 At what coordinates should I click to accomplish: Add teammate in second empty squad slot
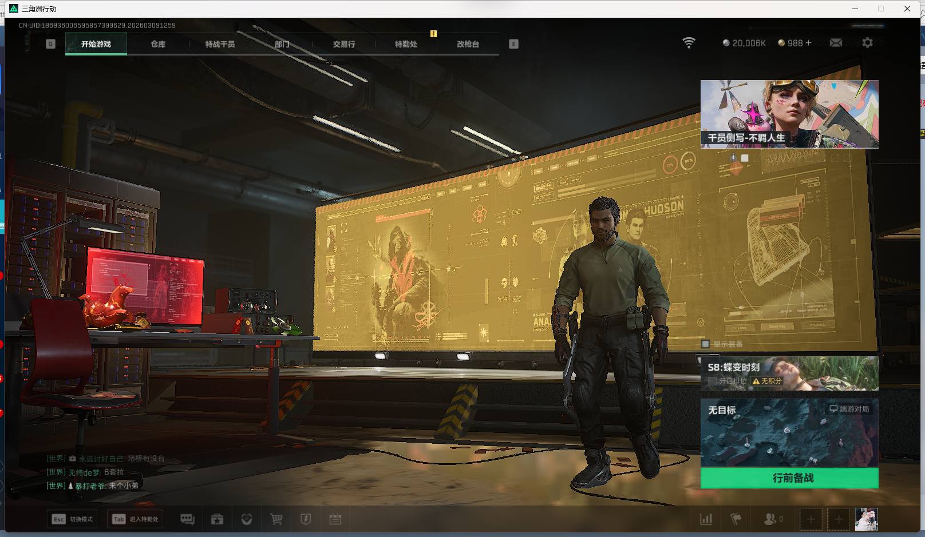tap(839, 519)
